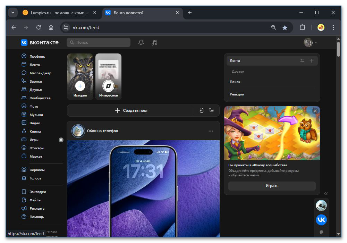Screen dimensions: 347x243
Task: Open Мессенджер from the sidebar
Action: [36, 73]
